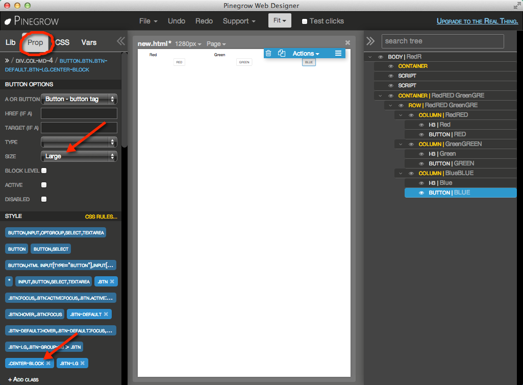Hide the BUTTON | RED tree node
This screenshot has width=523, height=385.
click(x=421, y=135)
